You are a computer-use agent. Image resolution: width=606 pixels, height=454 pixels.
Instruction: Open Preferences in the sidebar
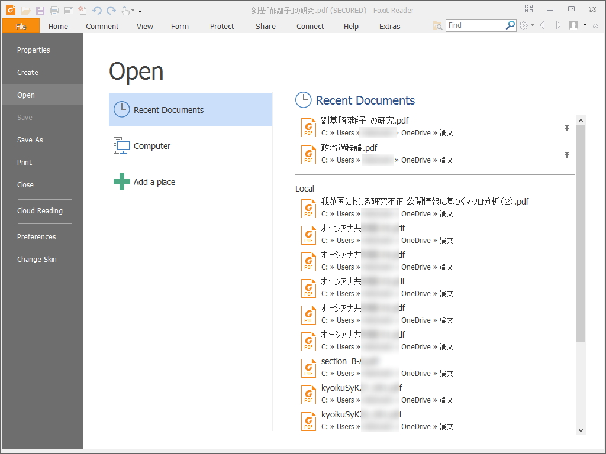[x=43, y=236]
